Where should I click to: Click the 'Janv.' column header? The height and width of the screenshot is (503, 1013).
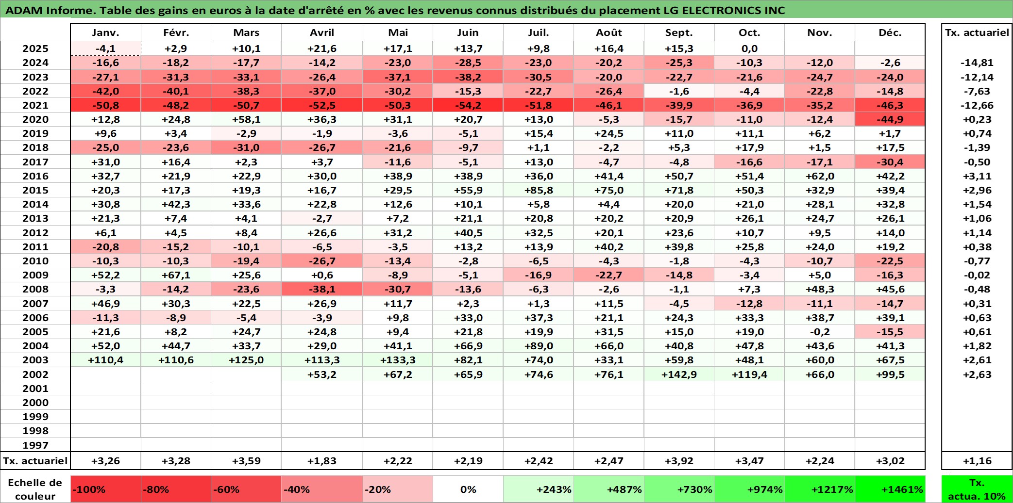tap(106, 32)
